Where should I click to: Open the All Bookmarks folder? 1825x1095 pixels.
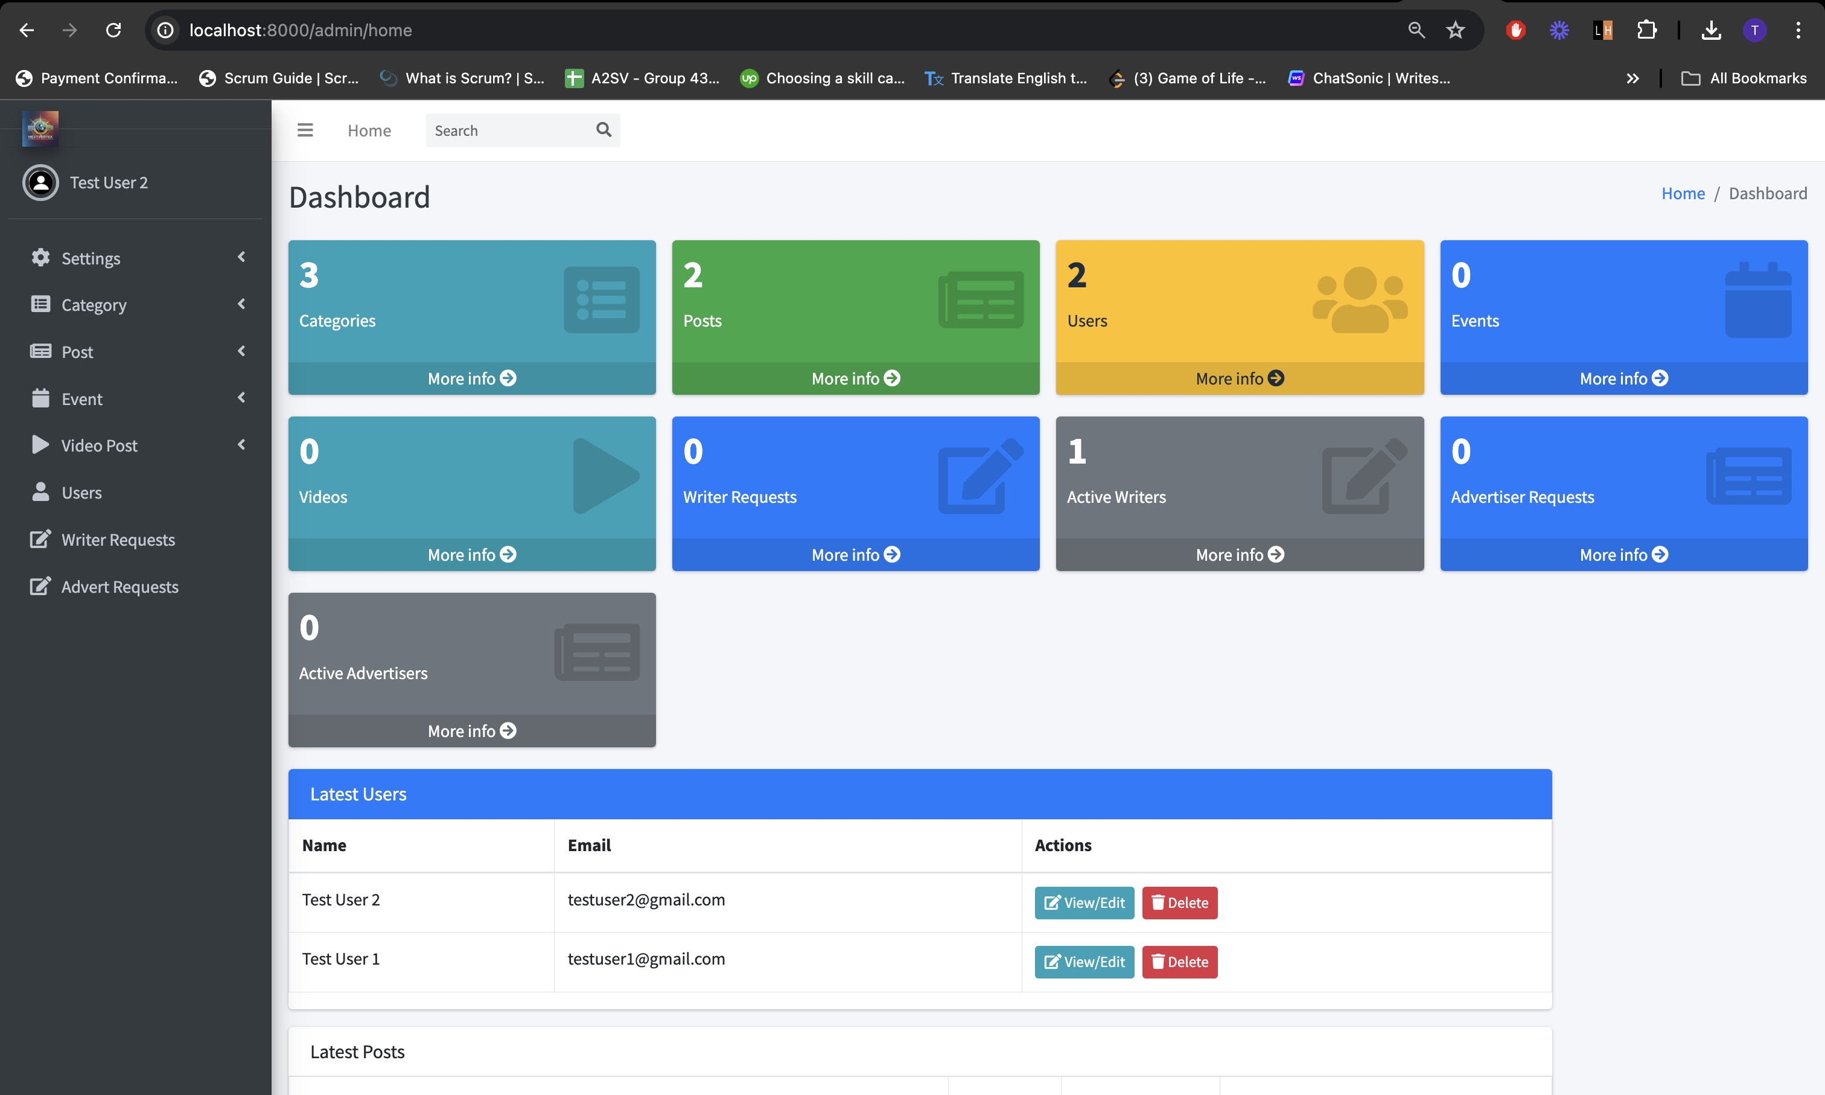[1744, 78]
